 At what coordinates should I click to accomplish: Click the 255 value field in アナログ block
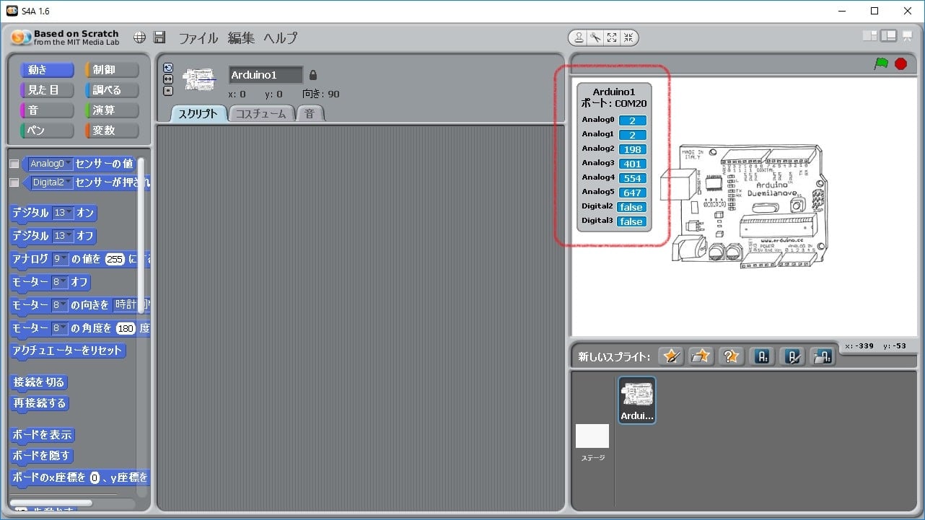[x=115, y=259]
